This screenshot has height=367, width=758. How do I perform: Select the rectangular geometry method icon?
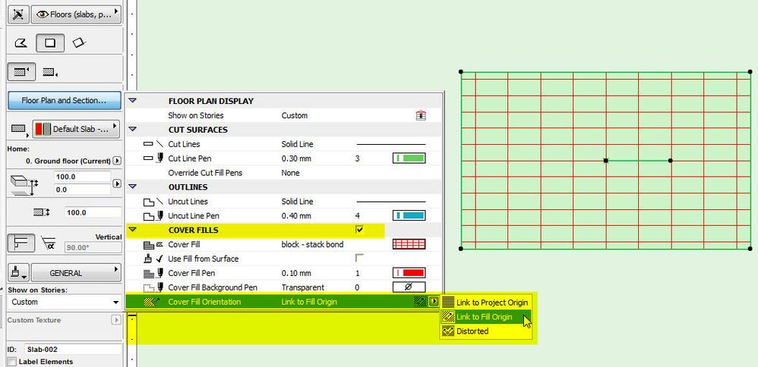tap(50, 43)
